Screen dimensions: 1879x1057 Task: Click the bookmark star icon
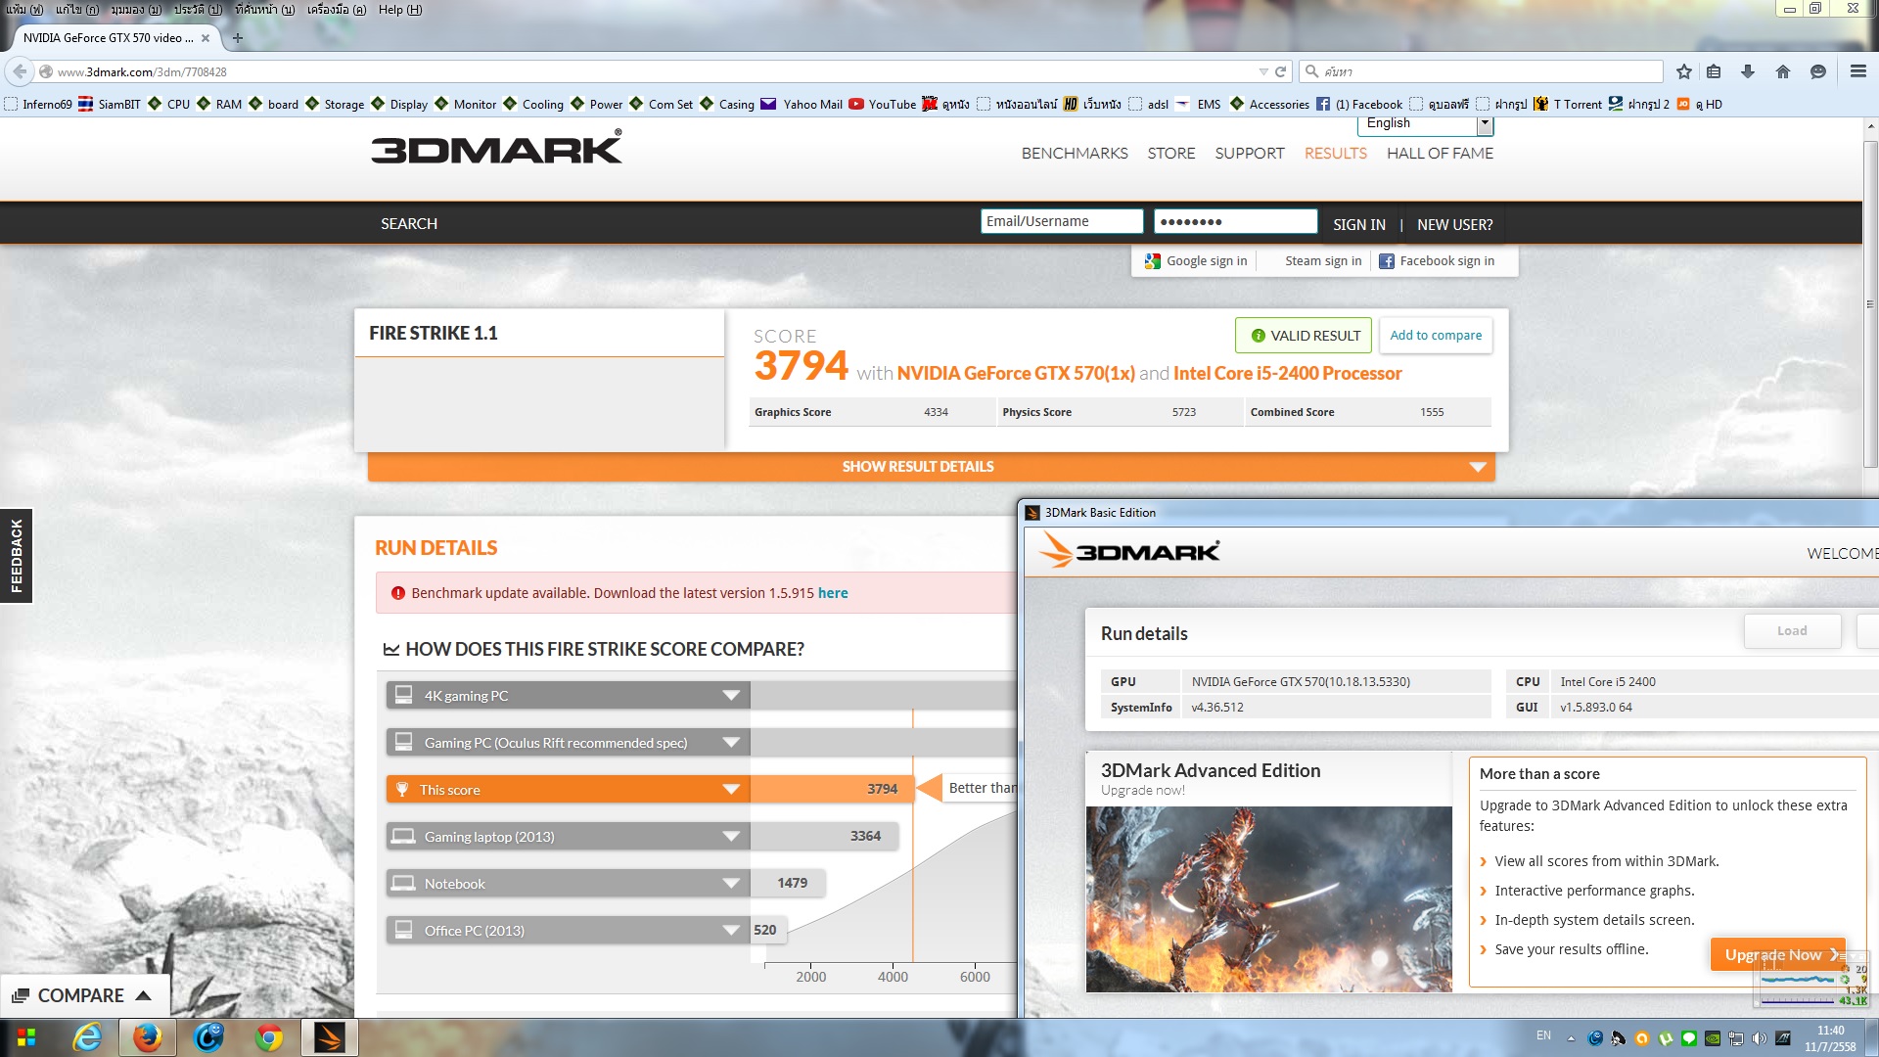click(1683, 71)
